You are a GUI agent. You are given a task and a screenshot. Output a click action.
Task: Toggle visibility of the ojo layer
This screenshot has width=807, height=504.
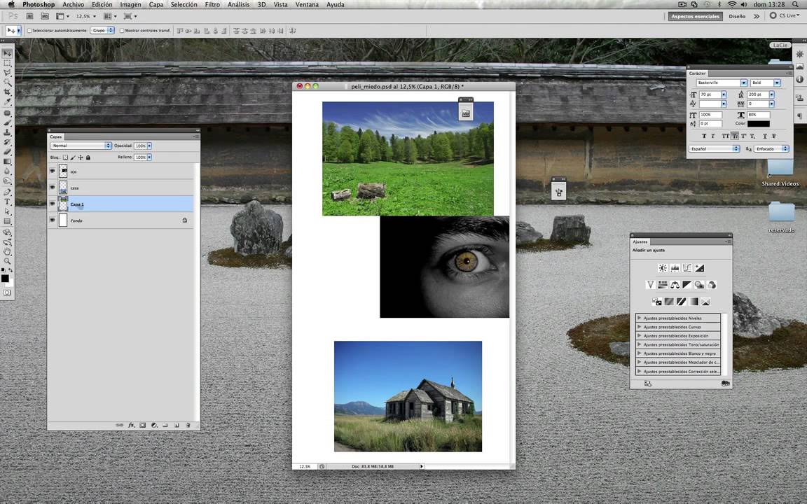coord(52,171)
